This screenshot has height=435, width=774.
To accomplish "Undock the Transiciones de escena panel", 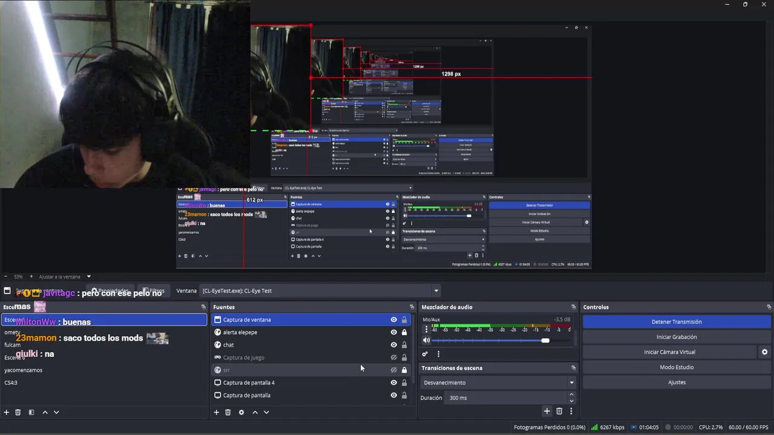I will point(573,368).
